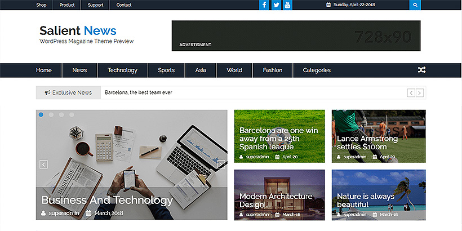The width and height of the screenshot is (462, 231).
Task: Open the YouTube social icon
Action: point(287,5)
